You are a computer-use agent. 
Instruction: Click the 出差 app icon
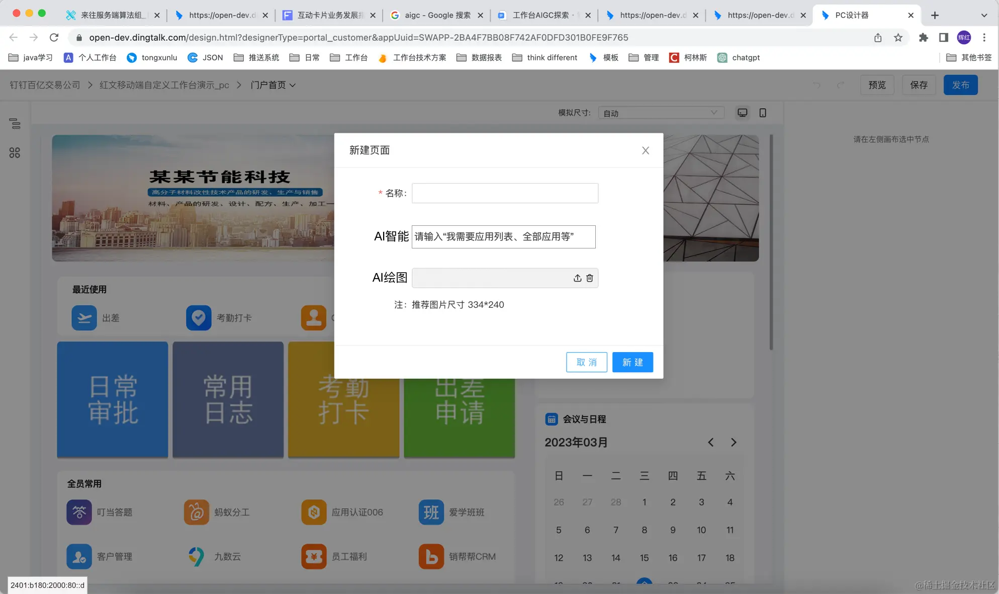tap(84, 318)
